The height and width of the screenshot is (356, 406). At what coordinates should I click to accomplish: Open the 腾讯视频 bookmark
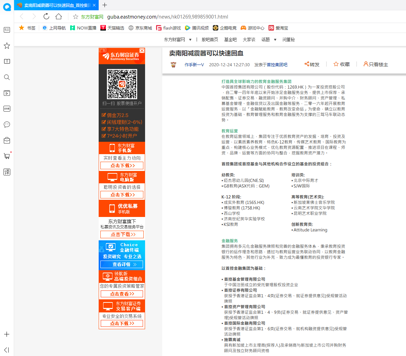197,28
